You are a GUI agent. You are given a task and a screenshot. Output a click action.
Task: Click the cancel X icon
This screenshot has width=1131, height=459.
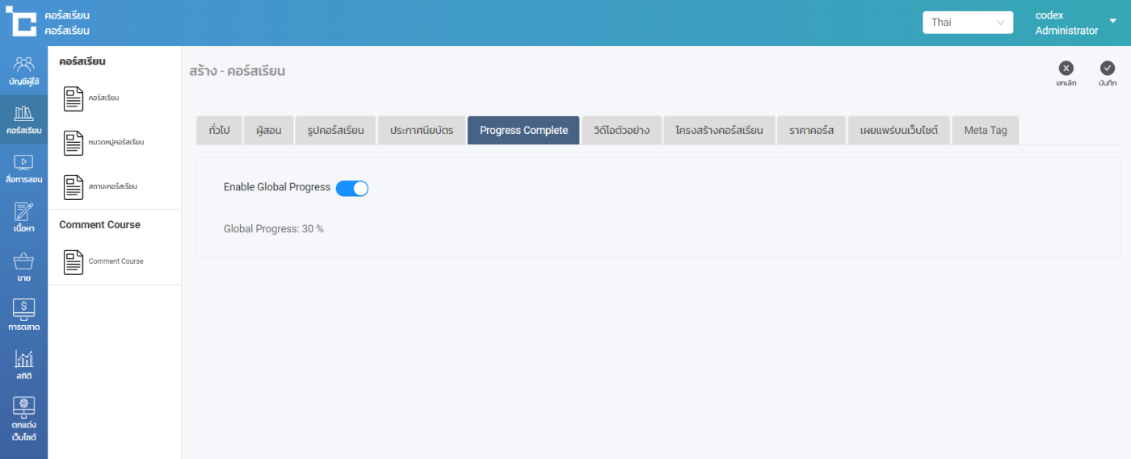tap(1066, 69)
